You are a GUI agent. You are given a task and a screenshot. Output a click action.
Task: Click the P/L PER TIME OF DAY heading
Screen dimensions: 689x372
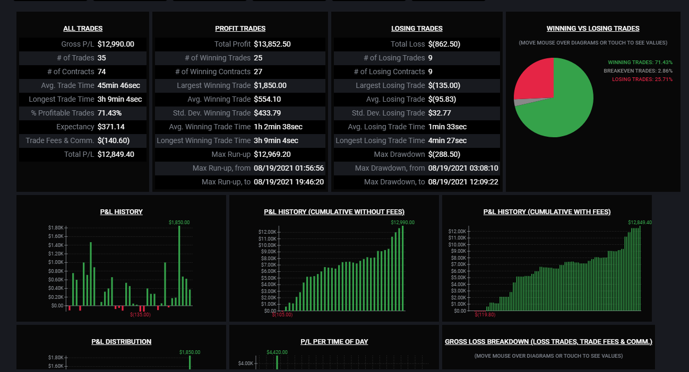(x=334, y=342)
